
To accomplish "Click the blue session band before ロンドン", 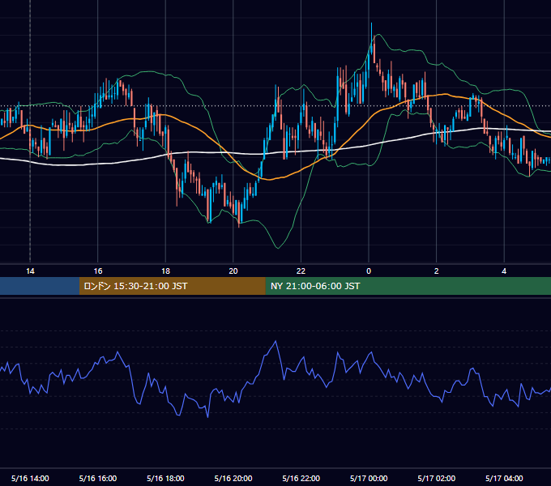I will tap(40, 286).
